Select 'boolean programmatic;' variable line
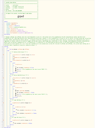The image size is (95, 128). point(12,23)
